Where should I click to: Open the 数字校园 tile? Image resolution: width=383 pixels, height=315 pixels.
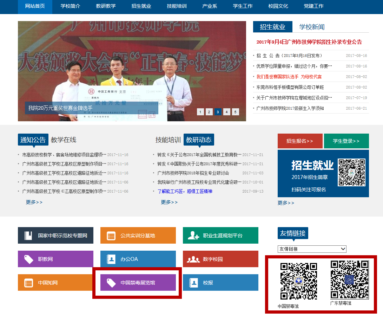pos(220,259)
